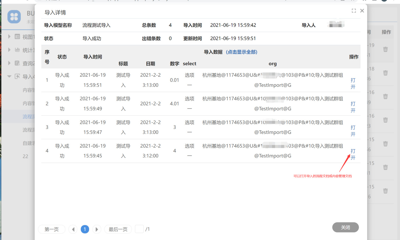Click the page number input field
Viewport: 400px width, 240px height.
[139, 229]
